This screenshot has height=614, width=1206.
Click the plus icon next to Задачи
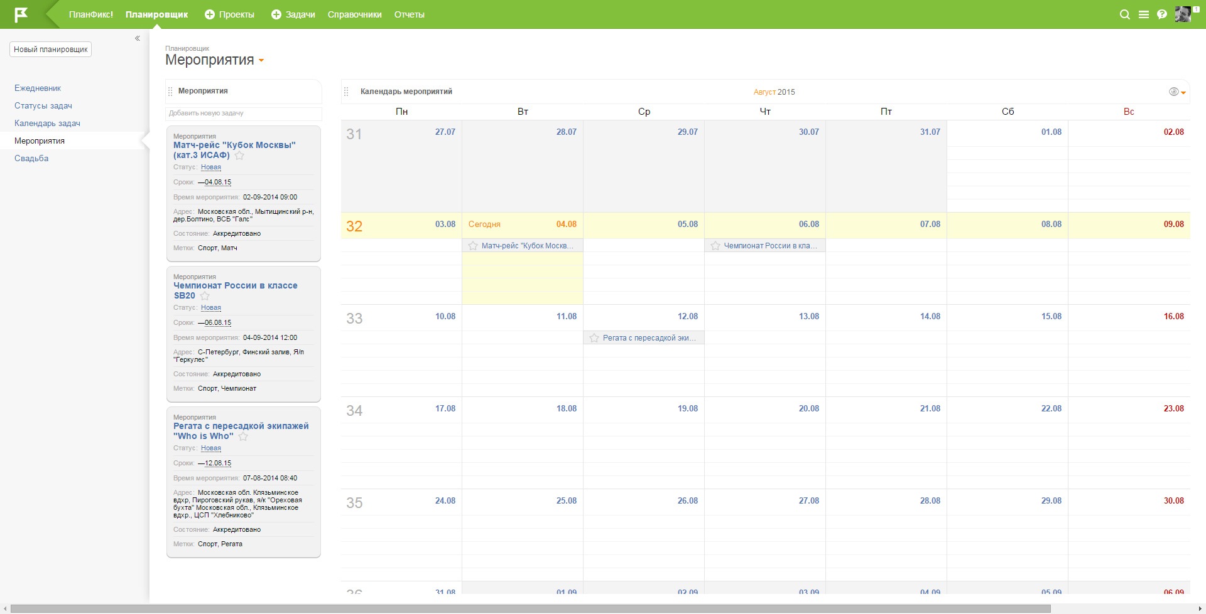click(276, 14)
